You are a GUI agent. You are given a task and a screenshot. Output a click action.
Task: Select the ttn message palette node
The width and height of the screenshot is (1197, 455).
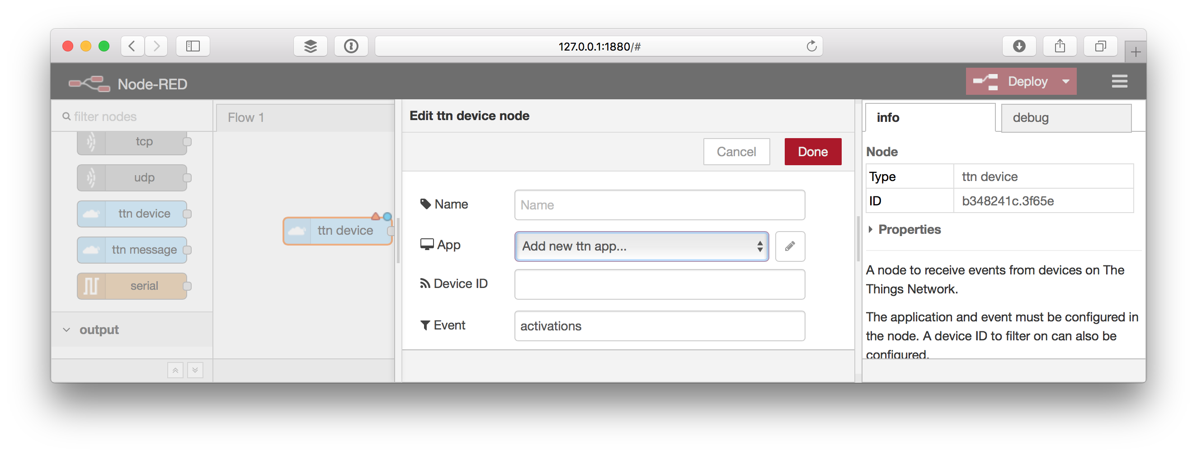pos(132,250)
